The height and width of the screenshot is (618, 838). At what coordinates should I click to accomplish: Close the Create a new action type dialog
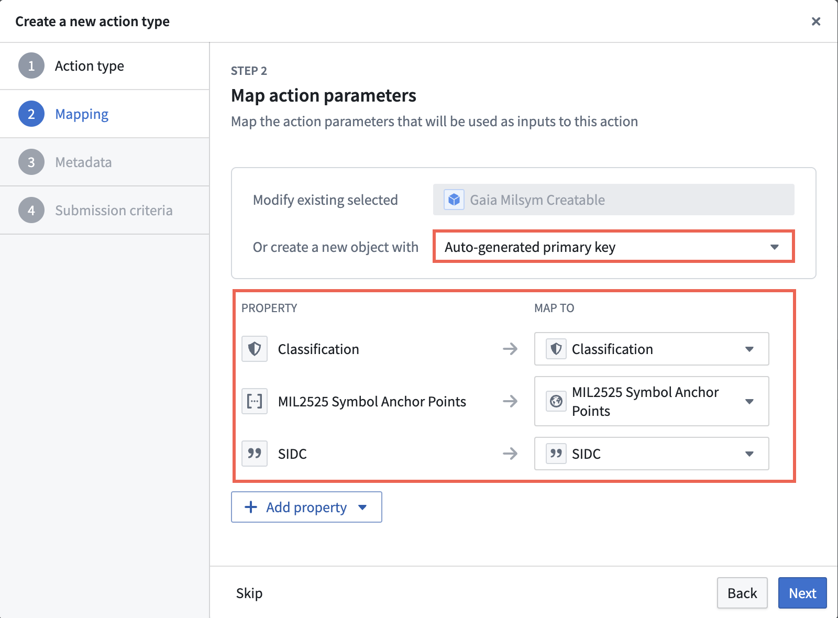pyautogui.click(x=816, y=21)
